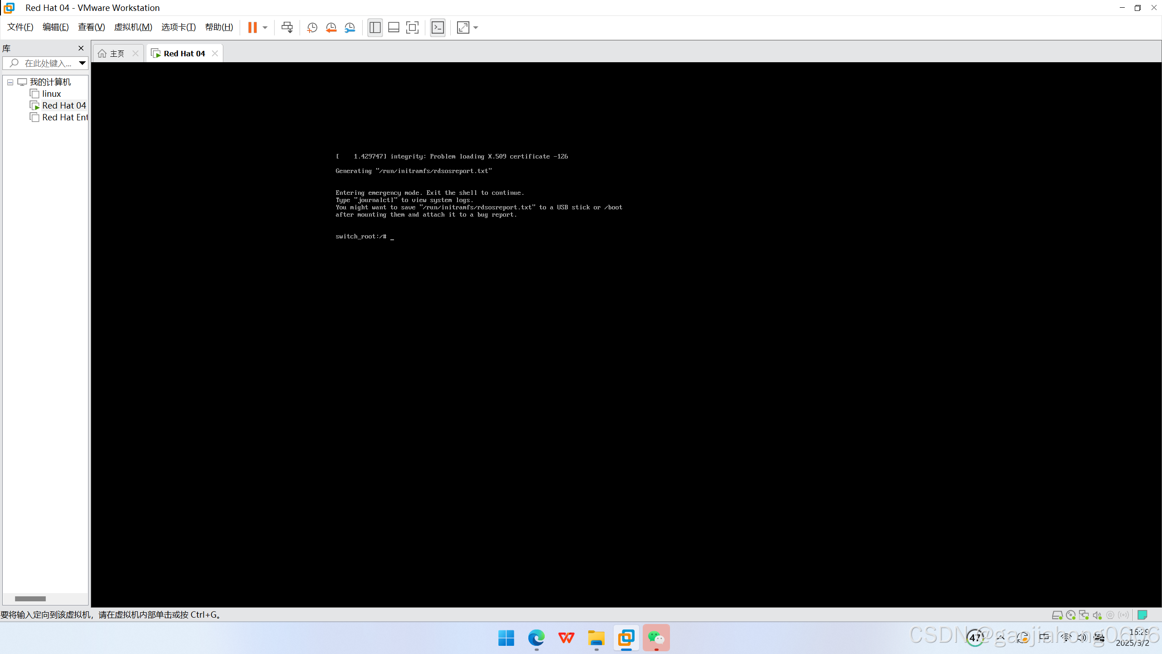The height and width of the screenshot is (654, 1162).
Task: Collapse the 我的计算机 tree node
Action: pos(10,82)
